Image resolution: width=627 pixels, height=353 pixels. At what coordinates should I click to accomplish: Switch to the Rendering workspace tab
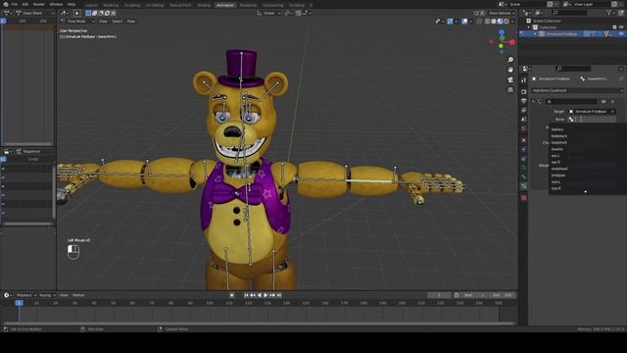point(248,5)
